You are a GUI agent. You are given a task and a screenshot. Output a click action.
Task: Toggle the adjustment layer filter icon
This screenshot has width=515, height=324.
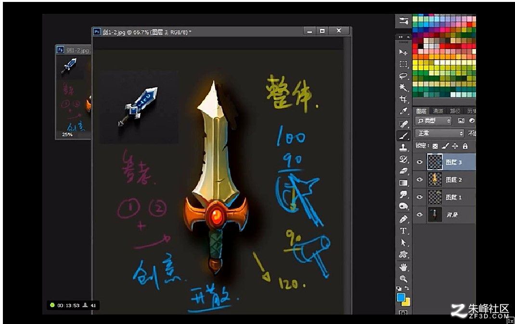pos(472,121)
